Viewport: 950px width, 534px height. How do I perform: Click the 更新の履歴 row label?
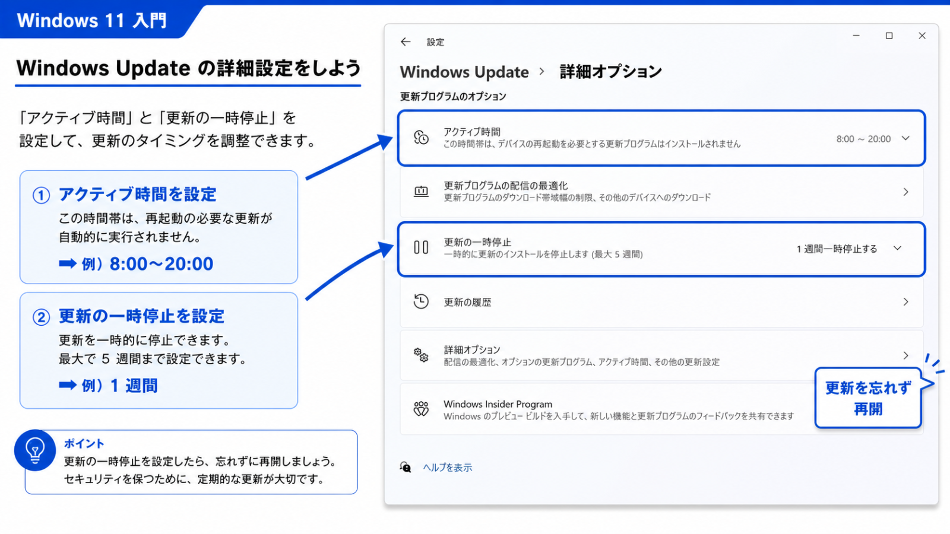[468, 302]
